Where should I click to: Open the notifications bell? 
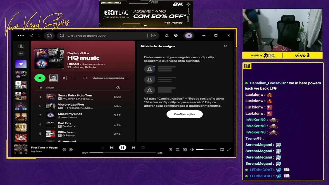(167, 35)
